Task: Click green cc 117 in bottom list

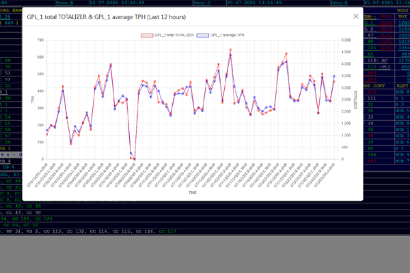Action: coord(167,231)
